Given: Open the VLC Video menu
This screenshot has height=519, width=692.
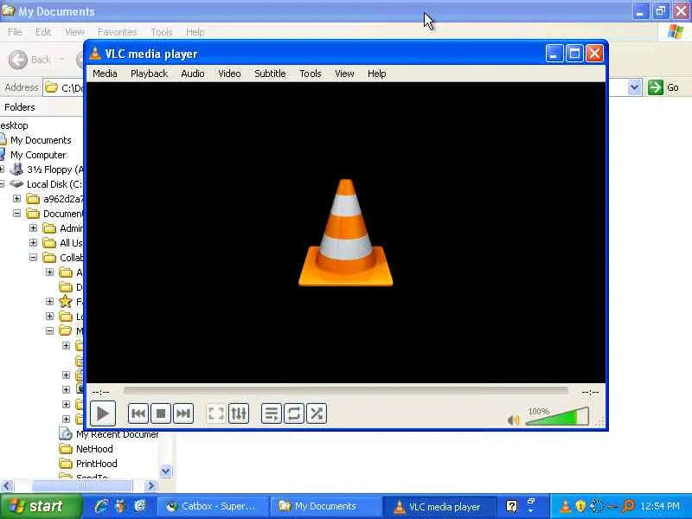Looking at the screenshot, I should click(x=229, y=74).
